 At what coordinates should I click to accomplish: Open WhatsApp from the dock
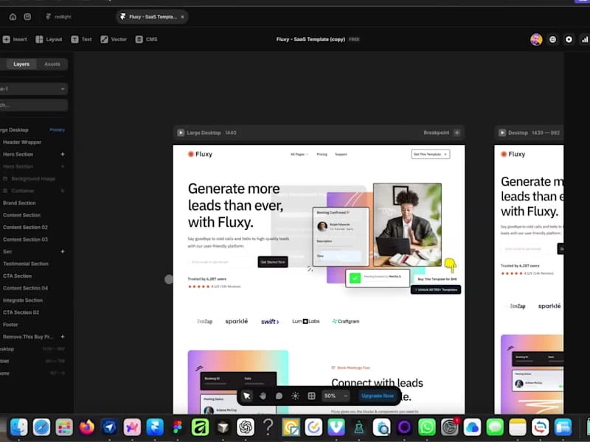click(x=427, y=427)
